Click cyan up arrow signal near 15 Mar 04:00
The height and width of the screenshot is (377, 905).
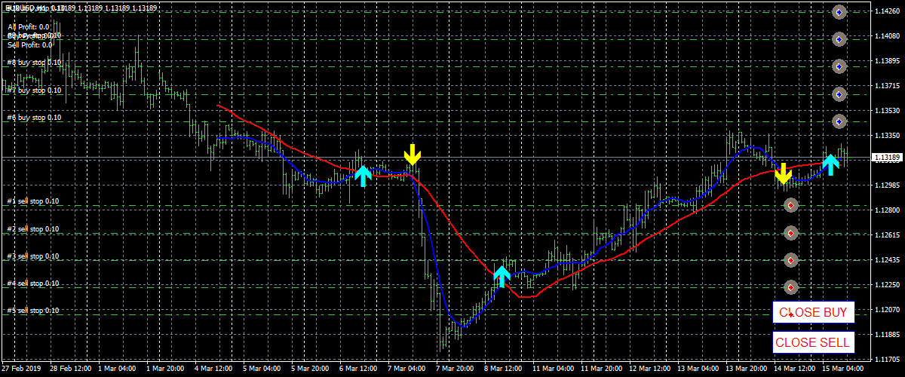pyautogui.click(x=830, y=164)
